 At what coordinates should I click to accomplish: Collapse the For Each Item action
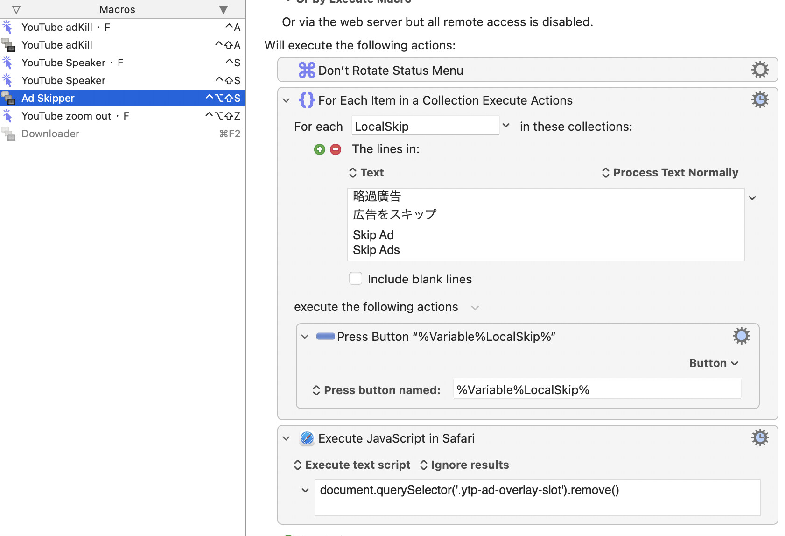click(x=287, y=100)
